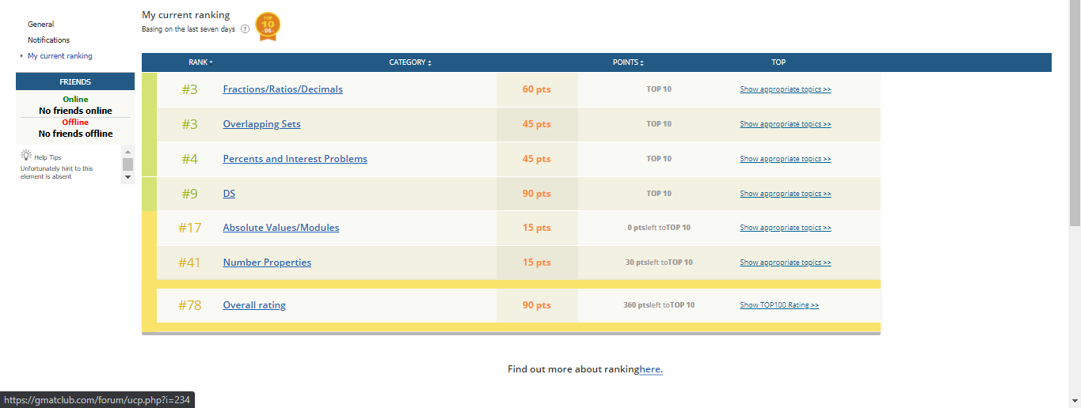
Task: Click the 'here.' ranking info link
Action: [x=651, y=369]
